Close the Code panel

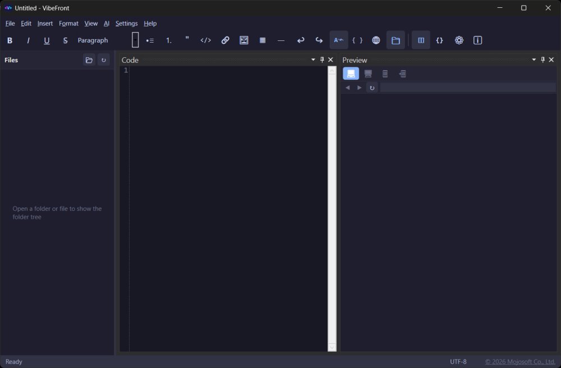[x=330, y=59]
